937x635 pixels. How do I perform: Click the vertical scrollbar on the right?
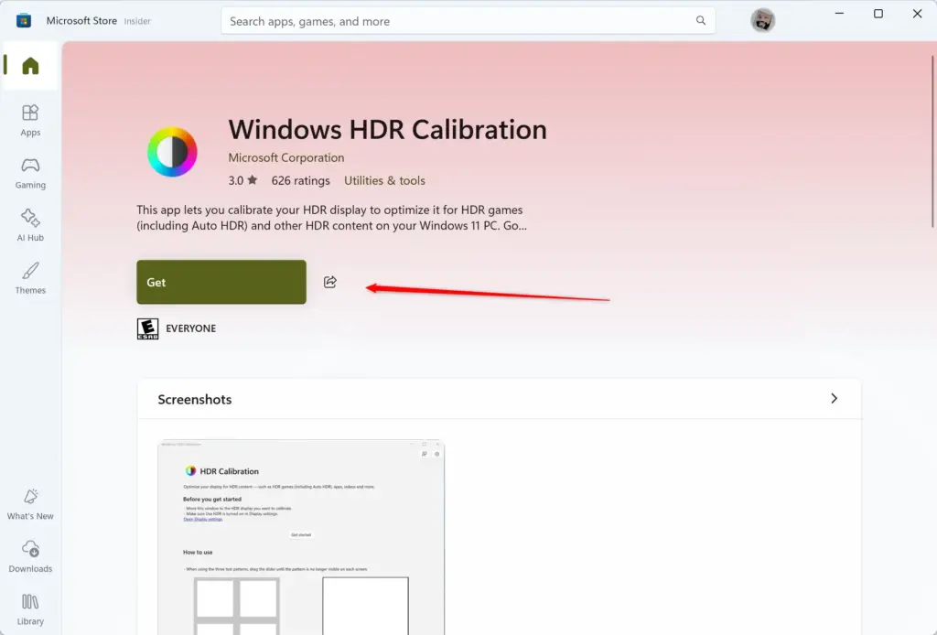tap(932, 142)
